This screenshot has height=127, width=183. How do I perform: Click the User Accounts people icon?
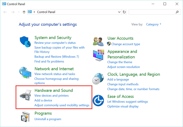98,41
